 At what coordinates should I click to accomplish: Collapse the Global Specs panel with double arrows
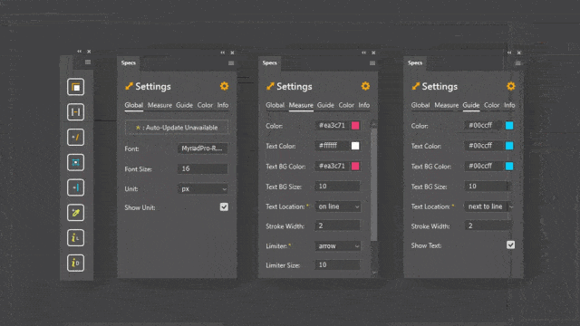point(222,53)
